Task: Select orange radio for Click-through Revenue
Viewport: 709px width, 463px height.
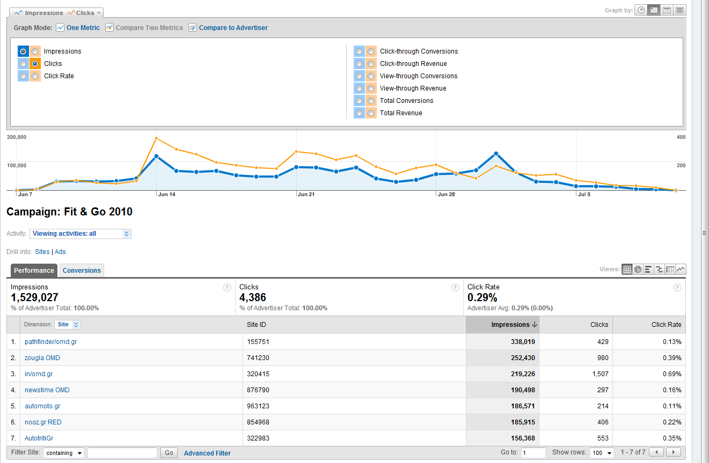Action: click(371, 64)
